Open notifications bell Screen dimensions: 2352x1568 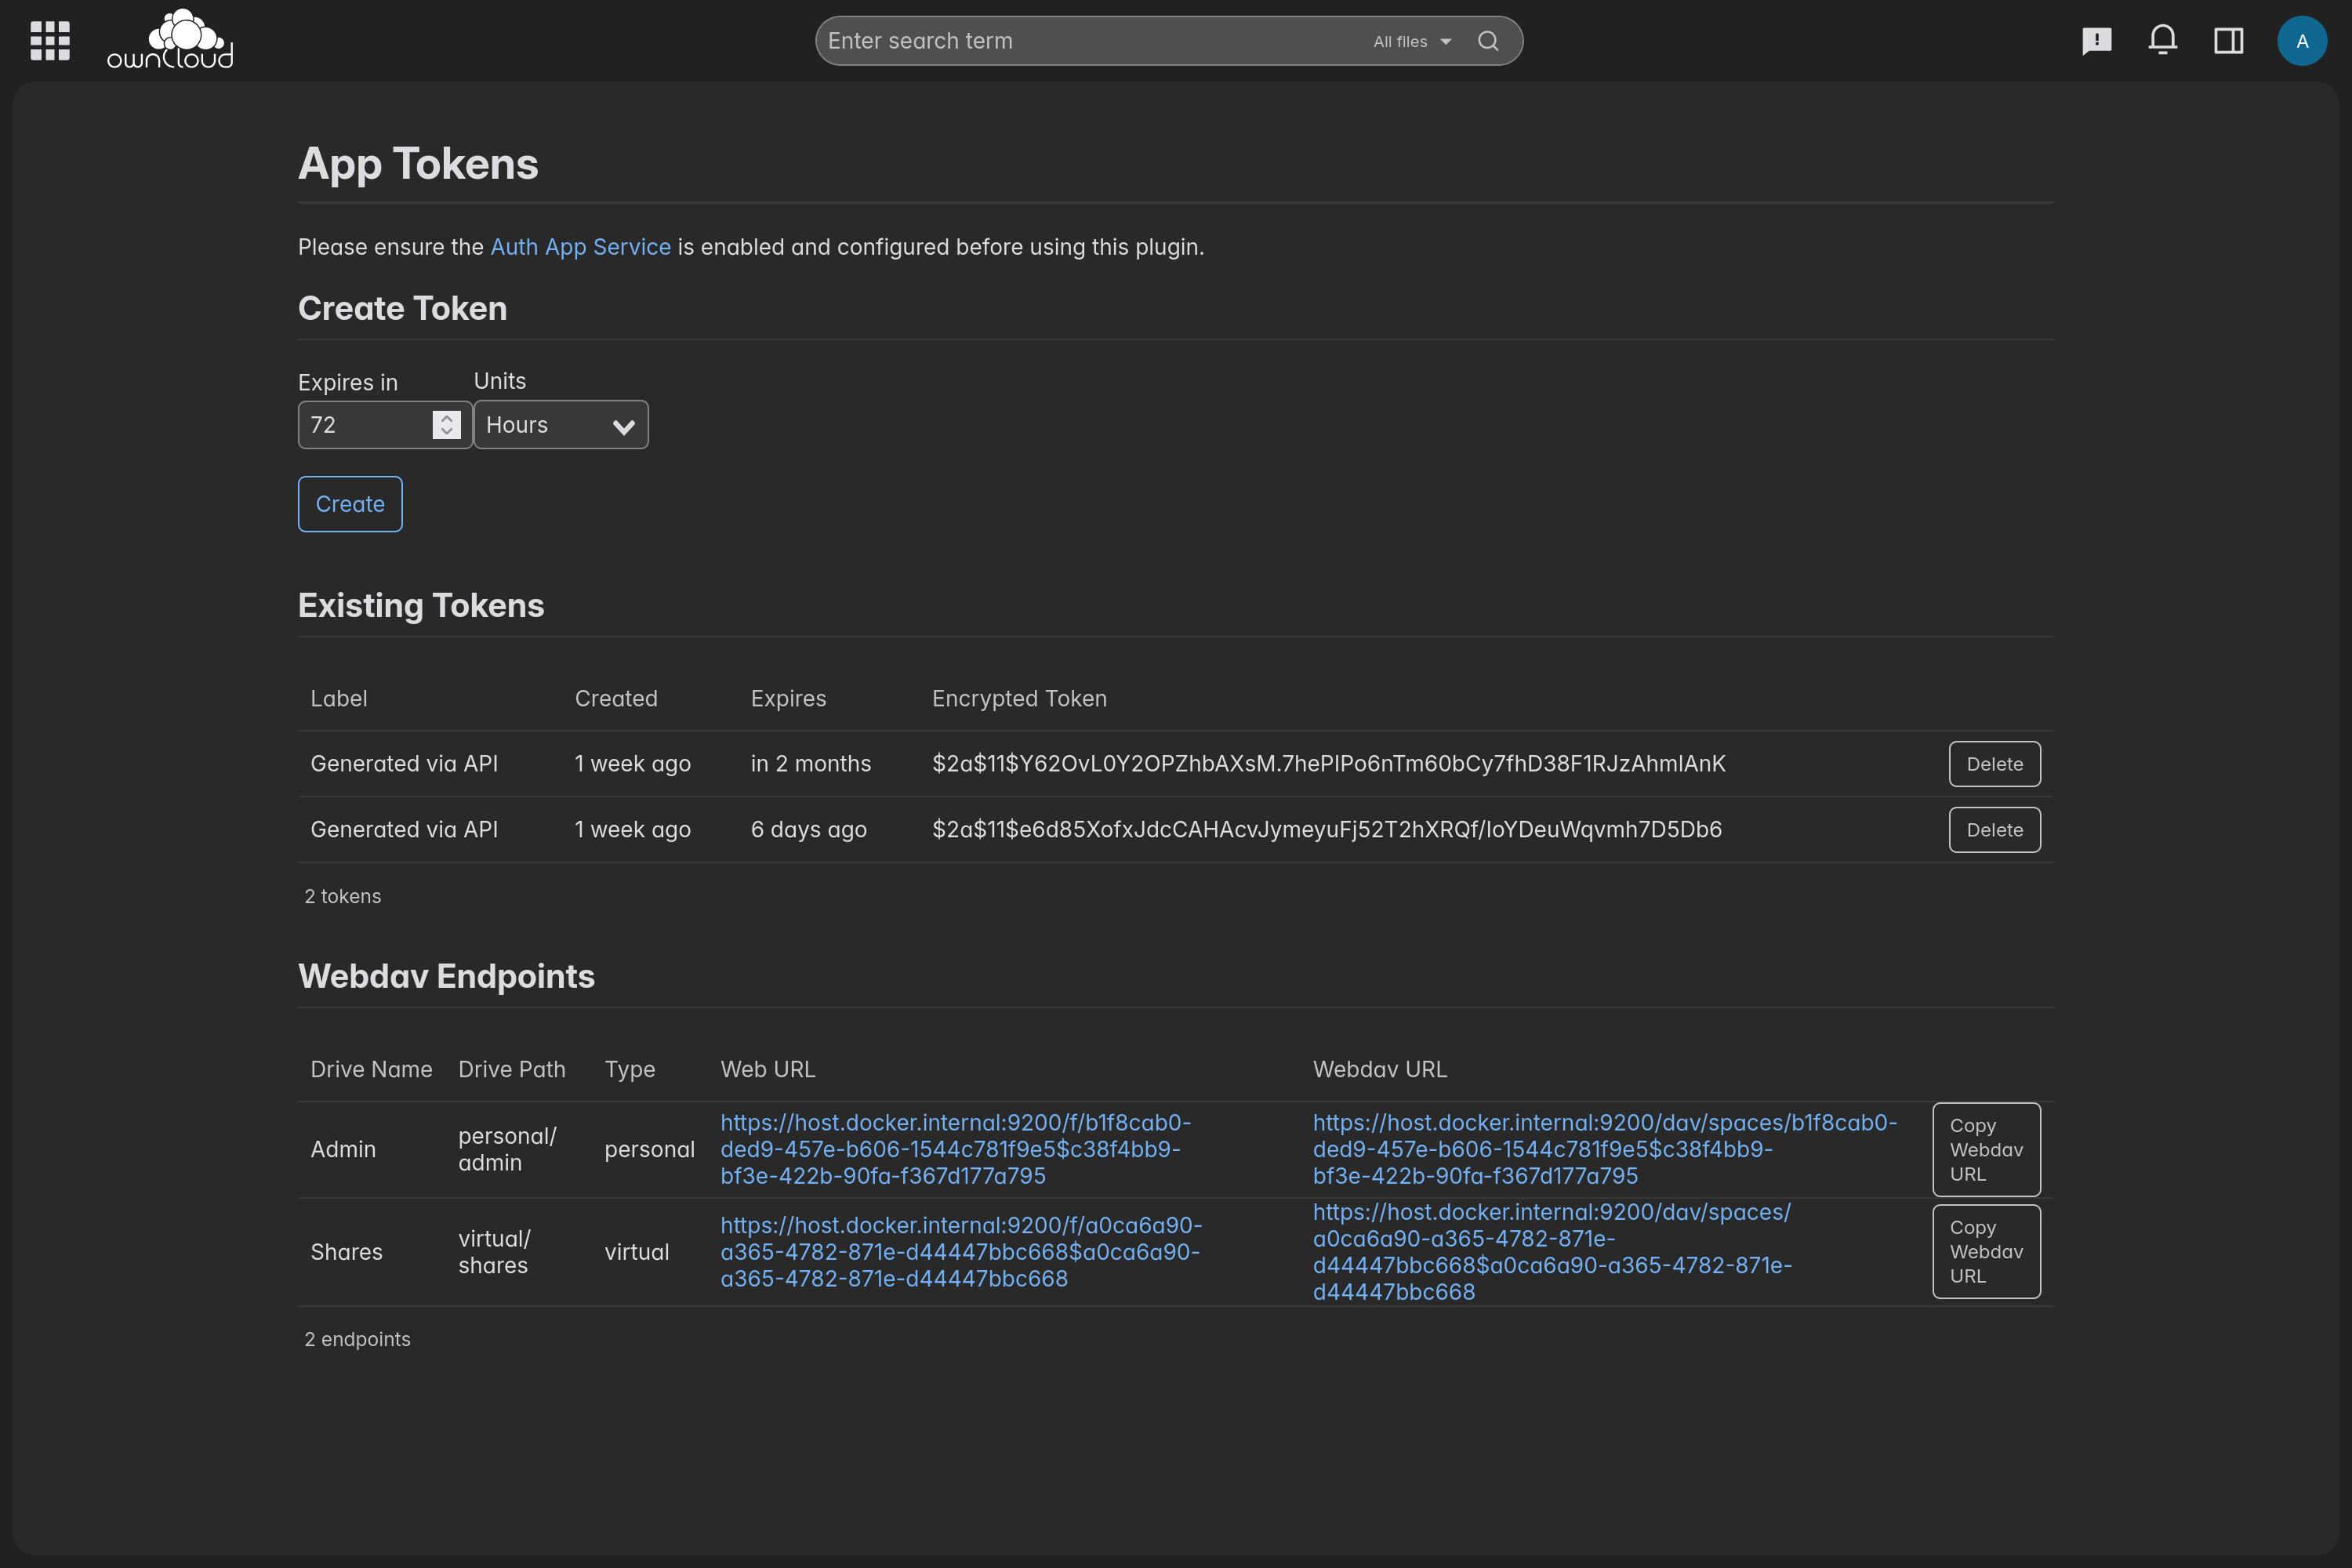pyautogui.click(x=2162, y=41)
